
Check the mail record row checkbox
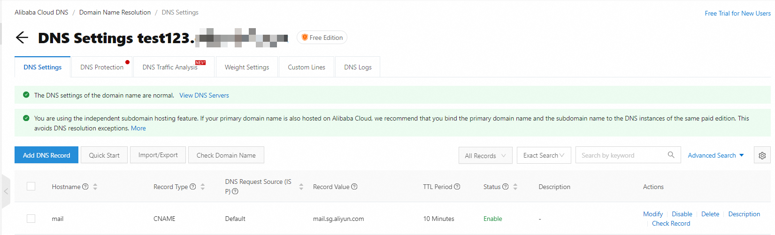(31, 219)
